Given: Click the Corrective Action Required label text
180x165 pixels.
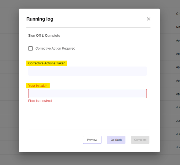Looking at the screenshot, I should point(55,49).
